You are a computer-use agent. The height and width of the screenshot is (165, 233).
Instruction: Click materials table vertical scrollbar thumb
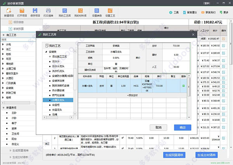(x=189, y=87)
